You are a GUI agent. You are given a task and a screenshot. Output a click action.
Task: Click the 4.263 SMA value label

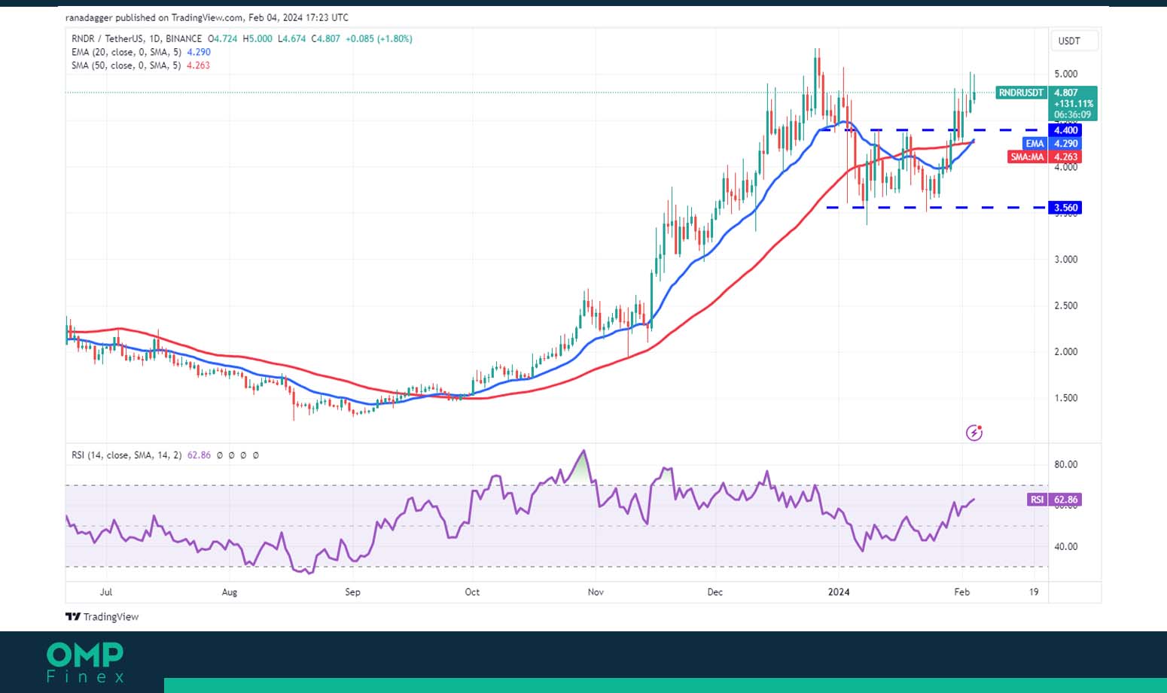pos(1066,157)
